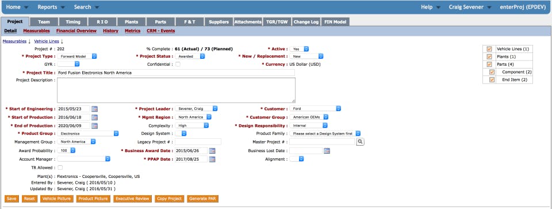This screenshot has height=209, width=552.
Task: Uncheck the Vehicle Lines (1) checkbox
Action: tap(489, 49)
